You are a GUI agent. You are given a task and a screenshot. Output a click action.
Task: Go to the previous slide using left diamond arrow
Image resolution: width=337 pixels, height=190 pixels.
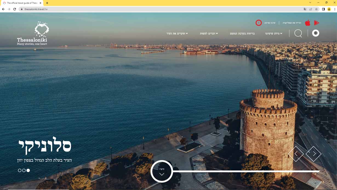click(x=296, y=154)
